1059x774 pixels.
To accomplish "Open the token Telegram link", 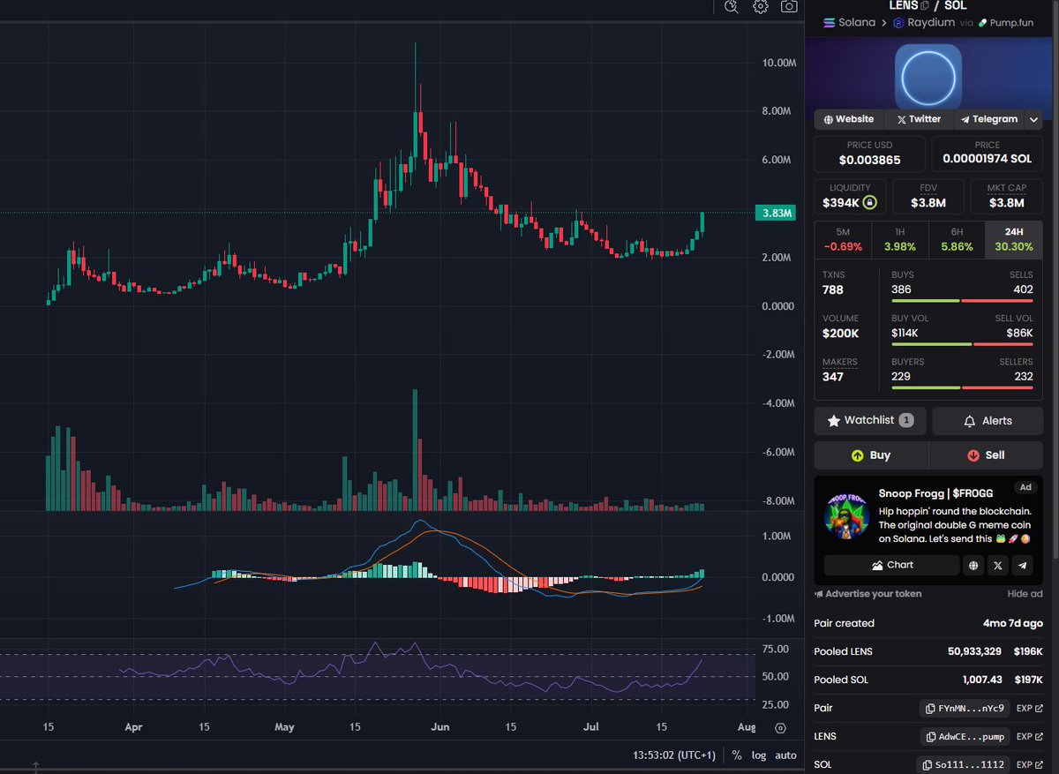I will pyautogui.click(x=988, y=119).
